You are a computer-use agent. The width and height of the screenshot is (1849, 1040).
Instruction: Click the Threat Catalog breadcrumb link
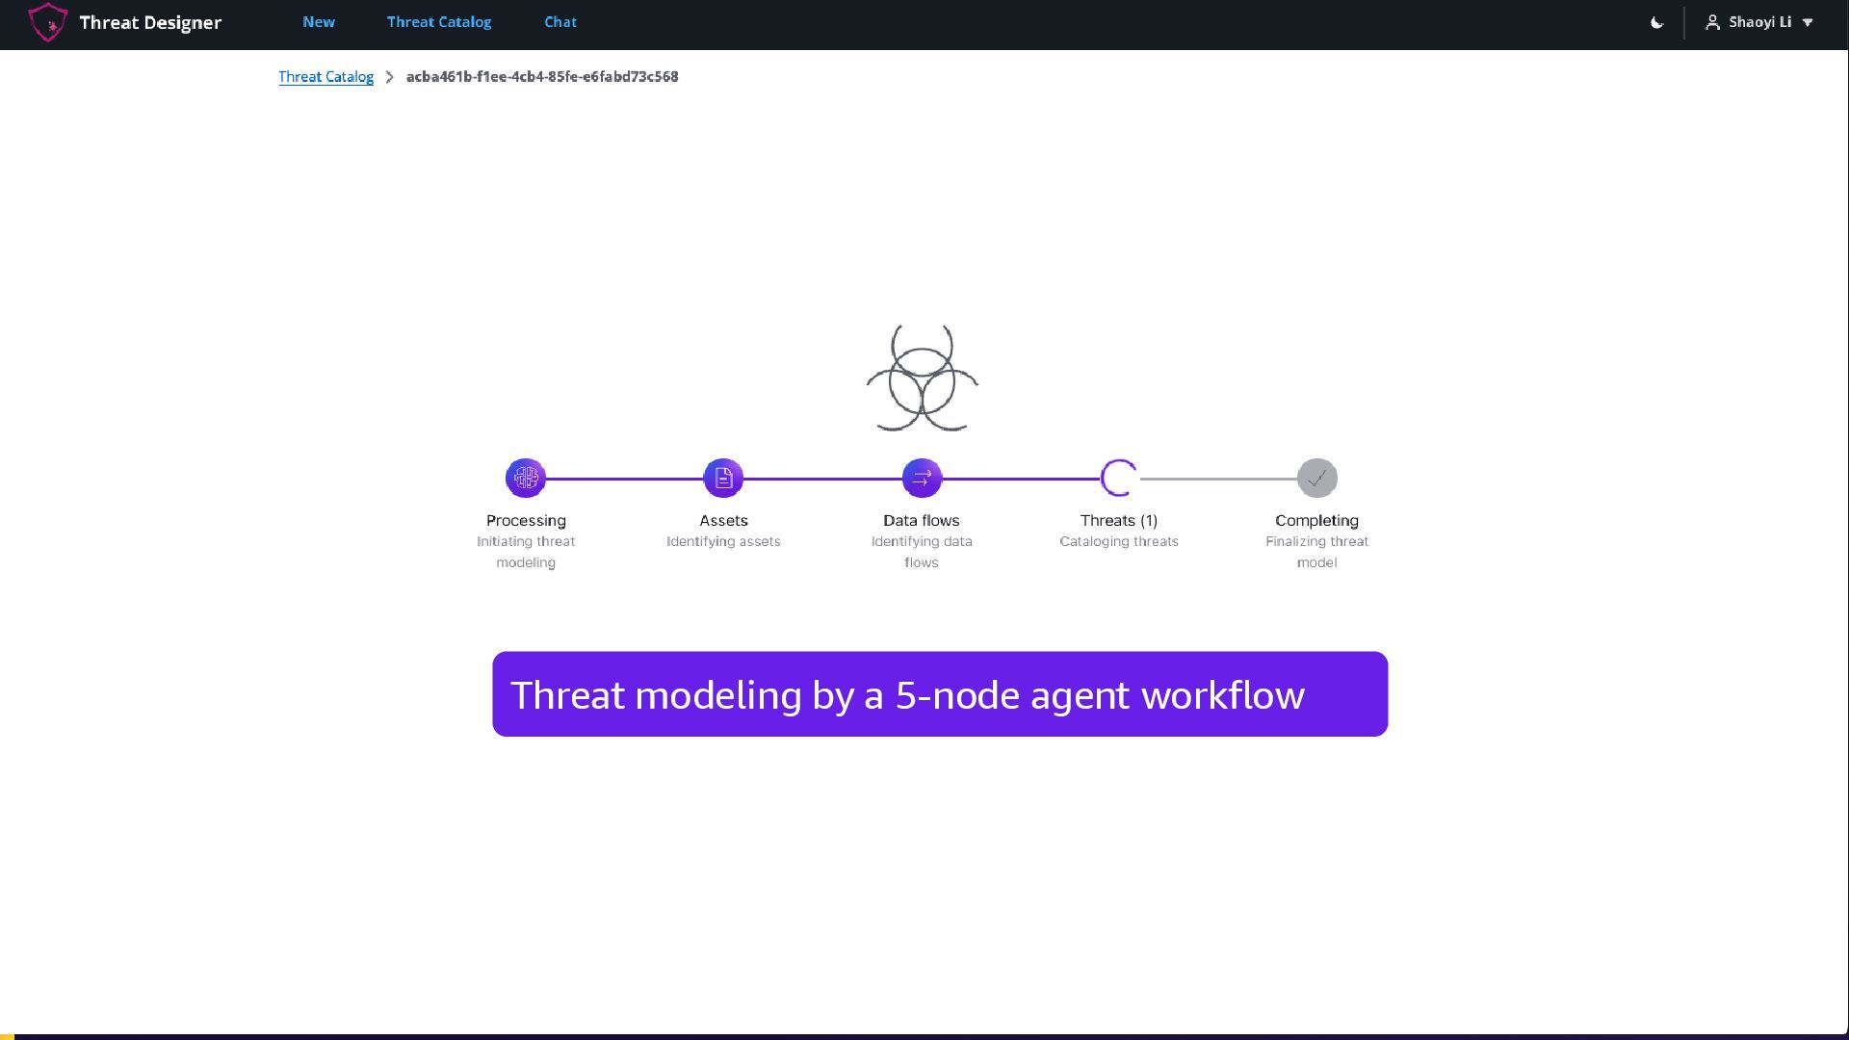tap(326, 77)
